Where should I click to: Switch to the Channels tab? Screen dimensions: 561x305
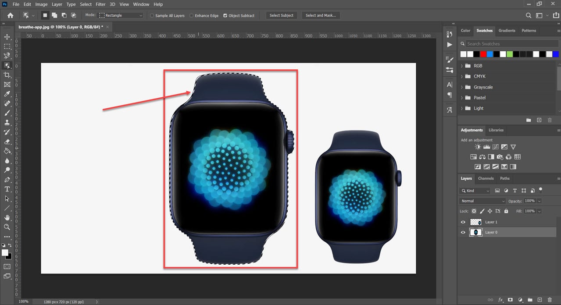click(486, 178)
